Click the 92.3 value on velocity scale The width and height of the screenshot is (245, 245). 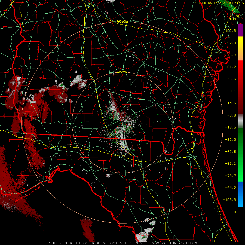tap(232, 43)
